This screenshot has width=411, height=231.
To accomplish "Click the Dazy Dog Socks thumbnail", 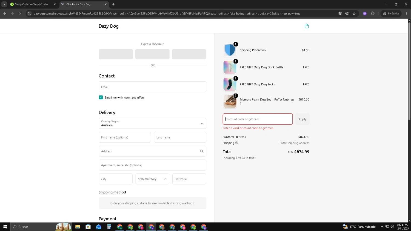I will (230, 84).
